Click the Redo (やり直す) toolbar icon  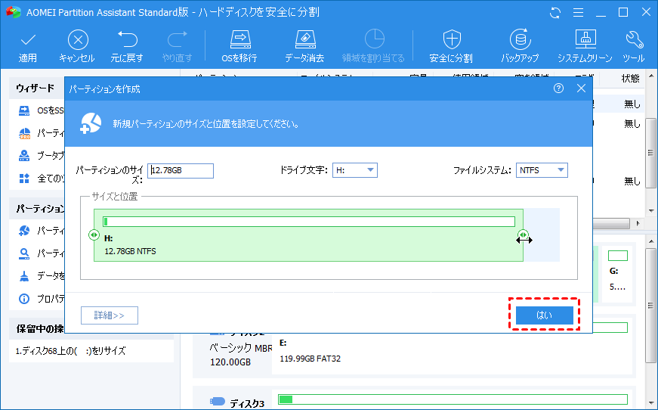click(178, 39)
